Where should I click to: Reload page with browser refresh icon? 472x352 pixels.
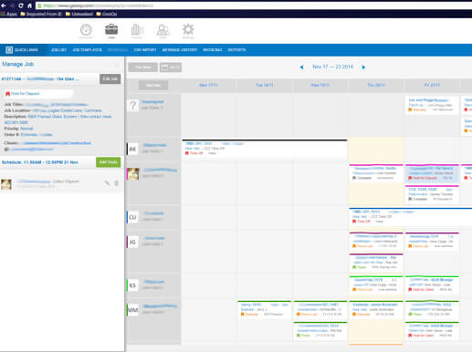coord(21,5)
